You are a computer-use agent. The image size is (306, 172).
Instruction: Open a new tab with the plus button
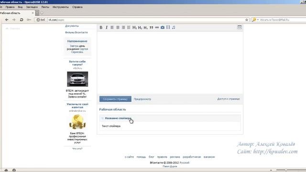42,13
